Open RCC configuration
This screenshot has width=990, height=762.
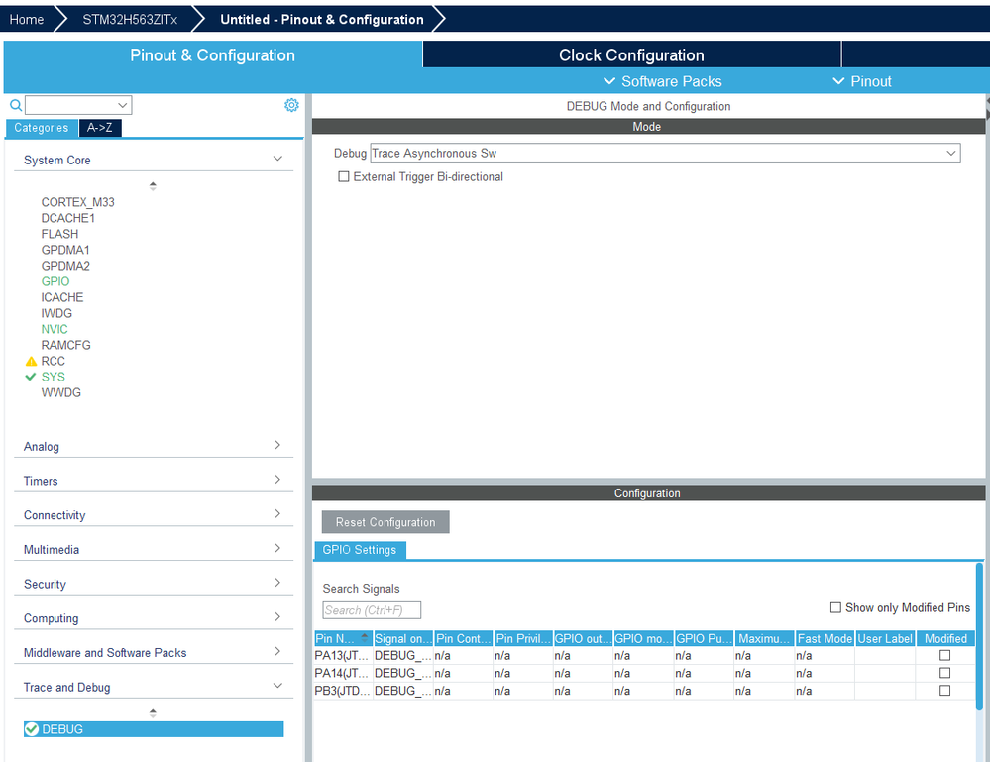[54, 361]
